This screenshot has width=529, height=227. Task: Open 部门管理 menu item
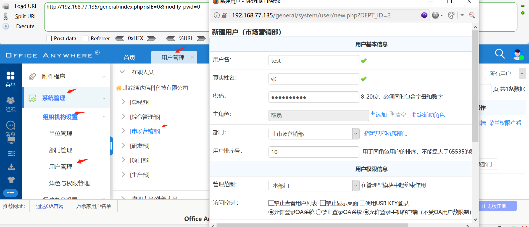(x=60, y=150)
